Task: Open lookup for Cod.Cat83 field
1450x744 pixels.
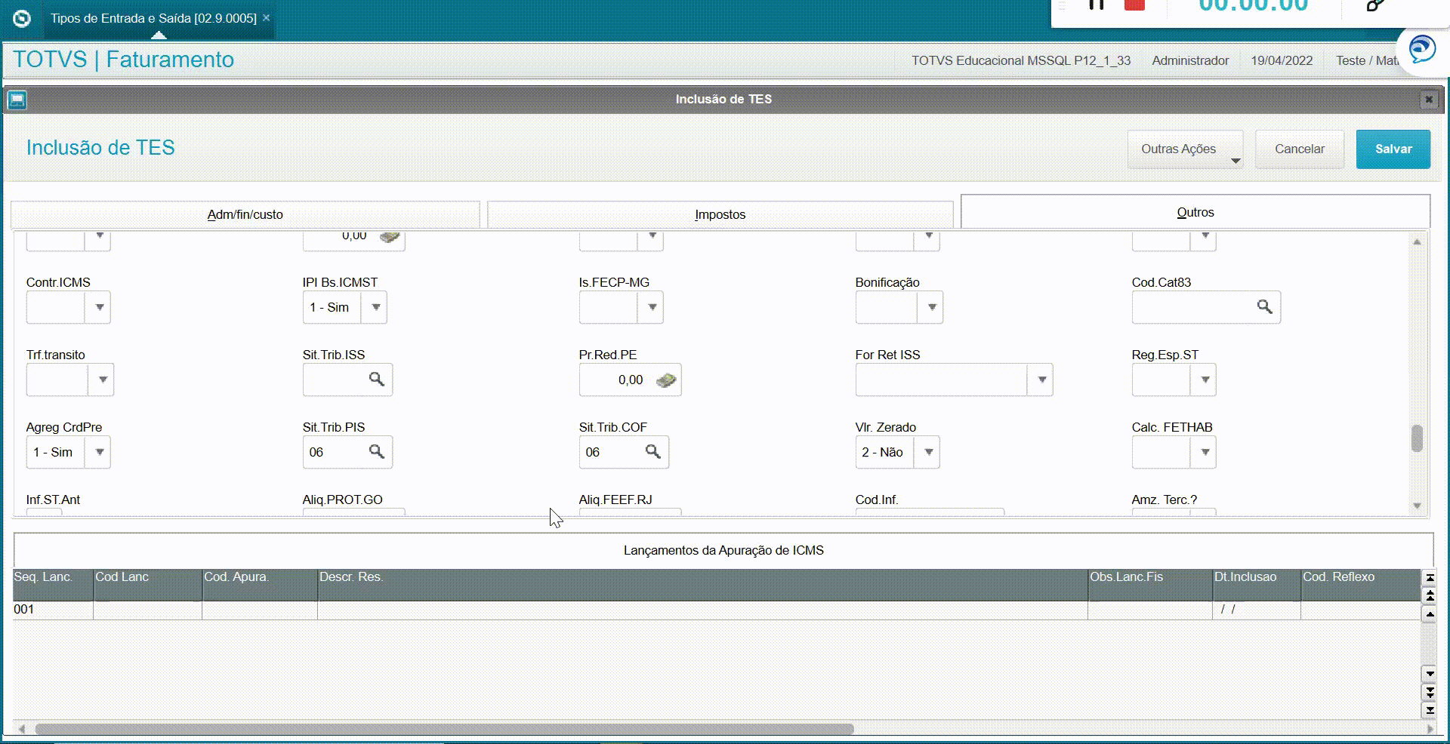Action: (1264, 307)
